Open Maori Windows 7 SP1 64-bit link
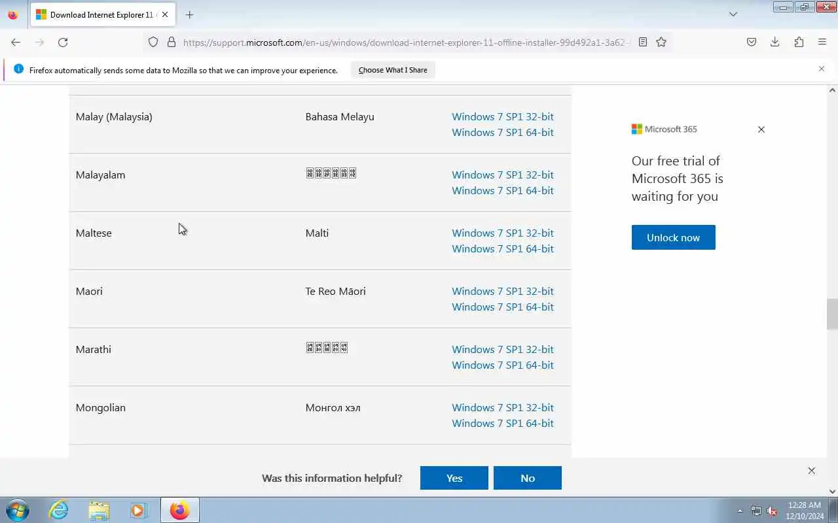Image resolution: width=838 pixels, height=523 pixels. tap(503, 307)
